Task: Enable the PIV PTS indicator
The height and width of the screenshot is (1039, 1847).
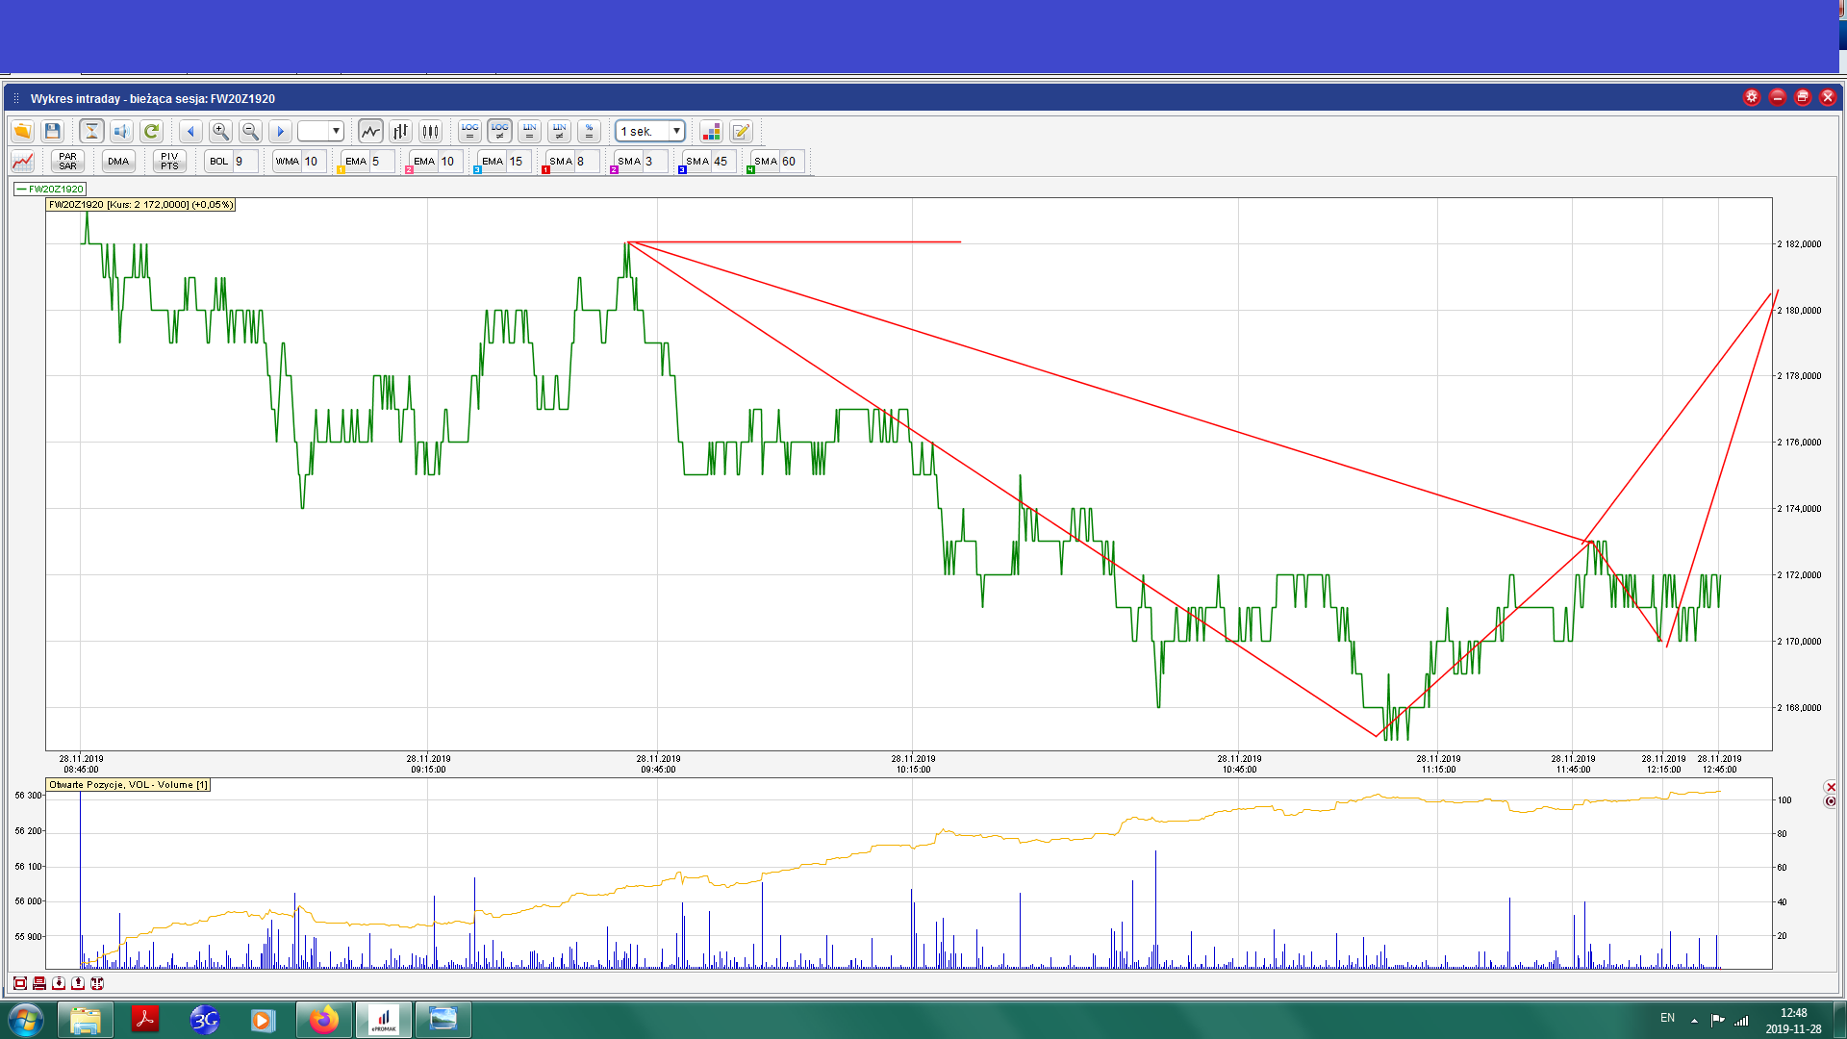Action: [x=169, y=162]
